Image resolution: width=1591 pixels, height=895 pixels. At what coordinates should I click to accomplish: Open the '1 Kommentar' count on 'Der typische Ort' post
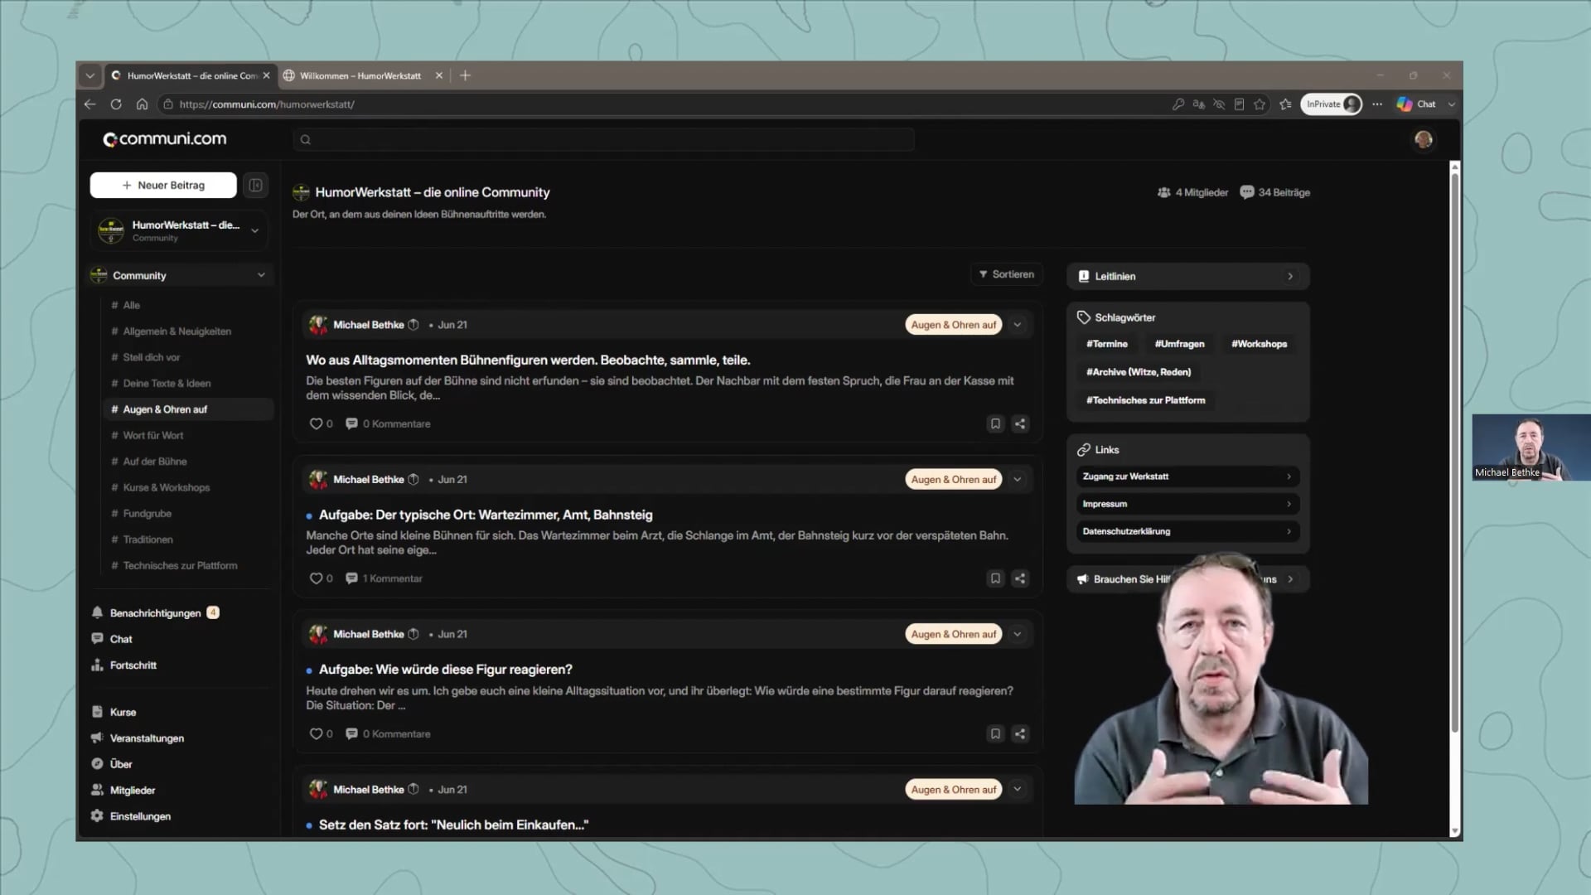tap(384, 578)
